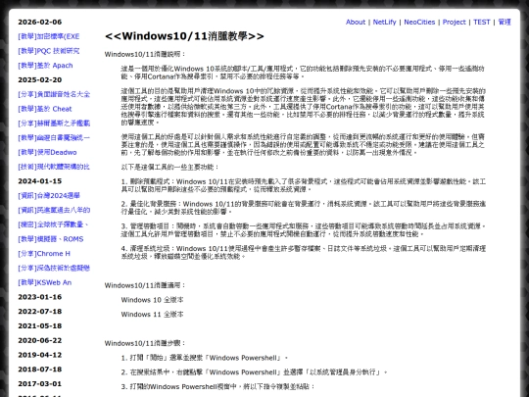The height and width of the screenshot is (397, 529).
Task: Open the TEST link
Action: click(481, 22)
